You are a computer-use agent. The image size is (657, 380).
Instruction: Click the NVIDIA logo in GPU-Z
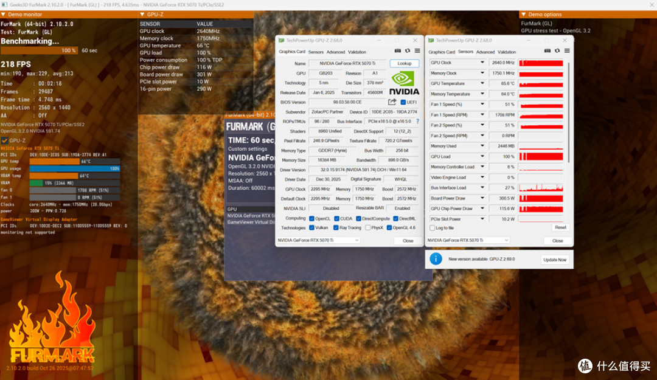404,83
